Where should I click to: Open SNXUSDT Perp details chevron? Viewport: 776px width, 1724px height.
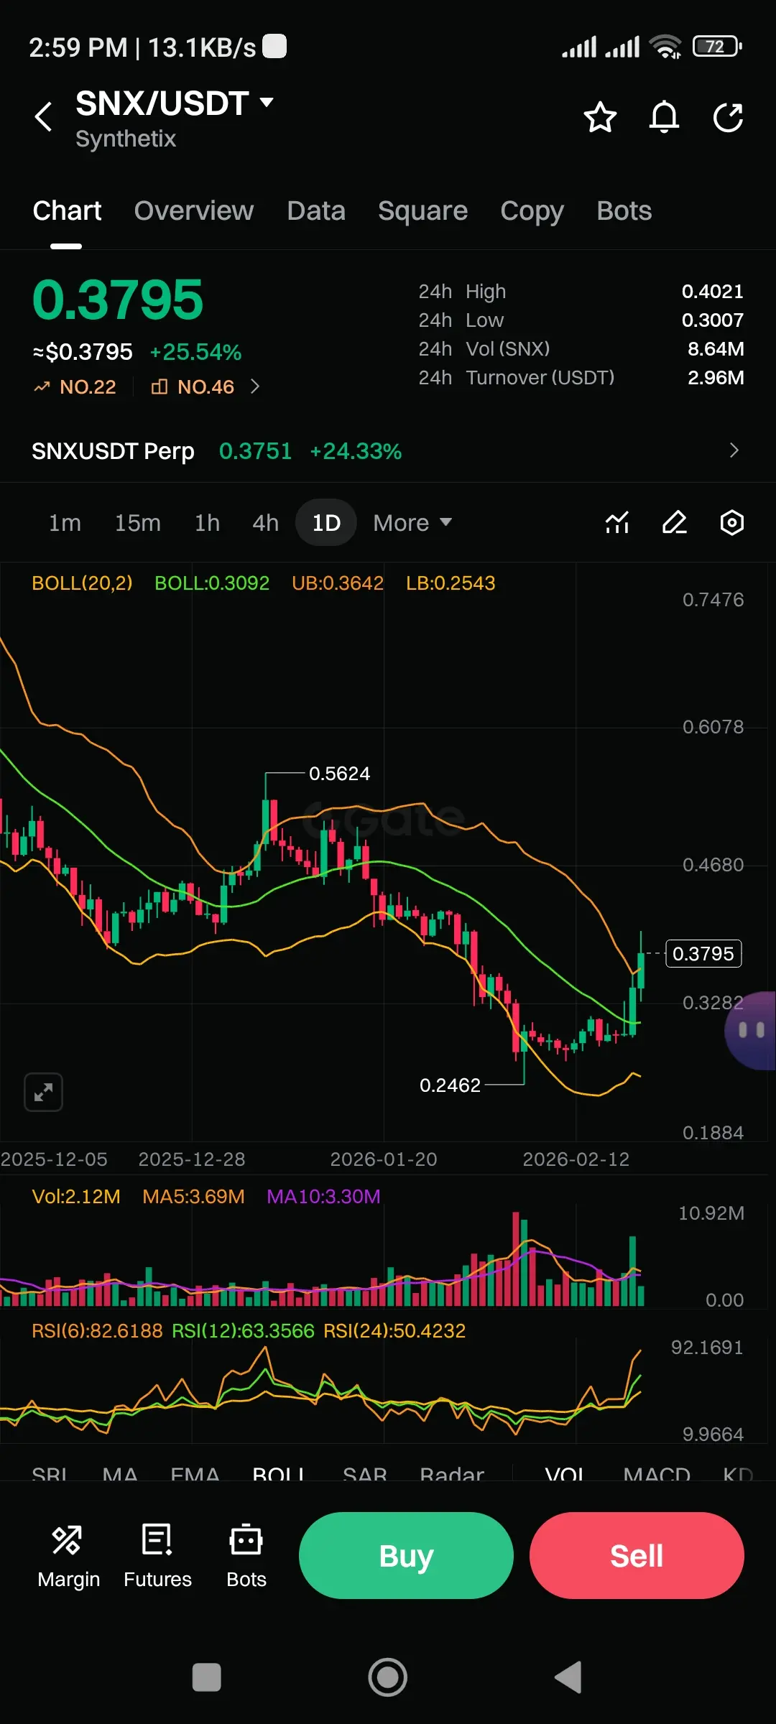734,450
